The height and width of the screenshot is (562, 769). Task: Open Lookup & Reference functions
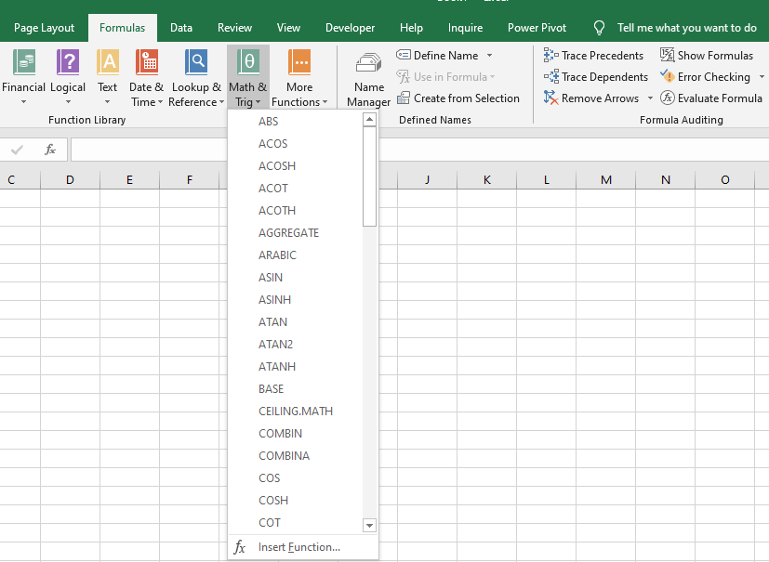pyautogui.click(x=195, y=76)
